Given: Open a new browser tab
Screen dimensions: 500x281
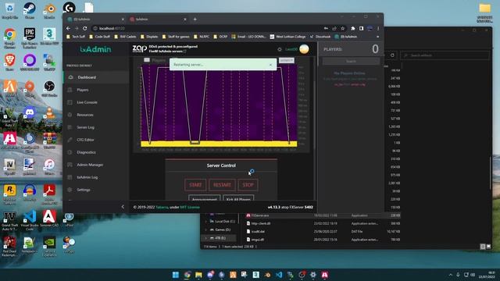Looking at the screenshot, I should (195, 19).
